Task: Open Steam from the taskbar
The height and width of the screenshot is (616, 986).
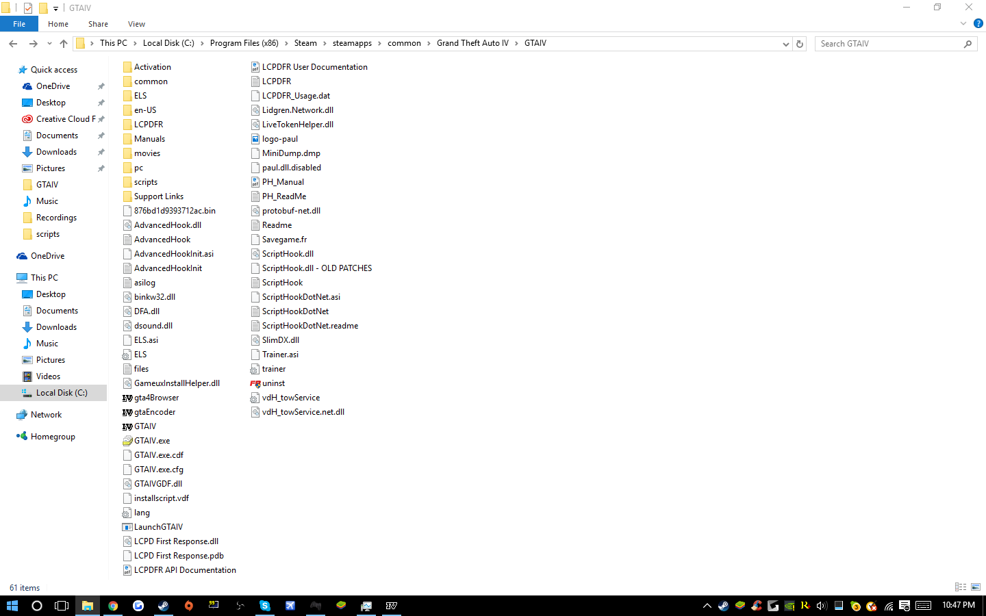Action: click(164, 606)
